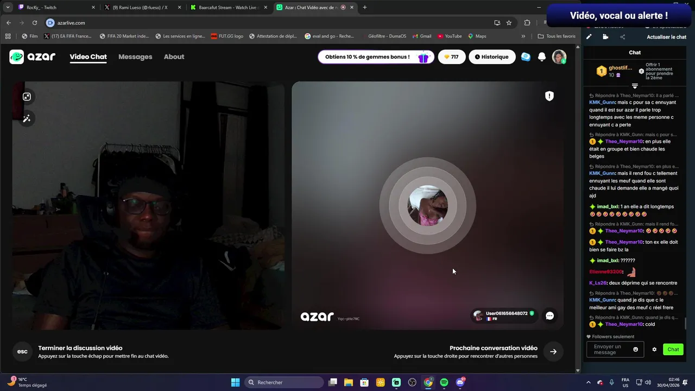Open the Tous les favoris folder
The width and height of the screenshot is (695, 391).
click(557, 36)
